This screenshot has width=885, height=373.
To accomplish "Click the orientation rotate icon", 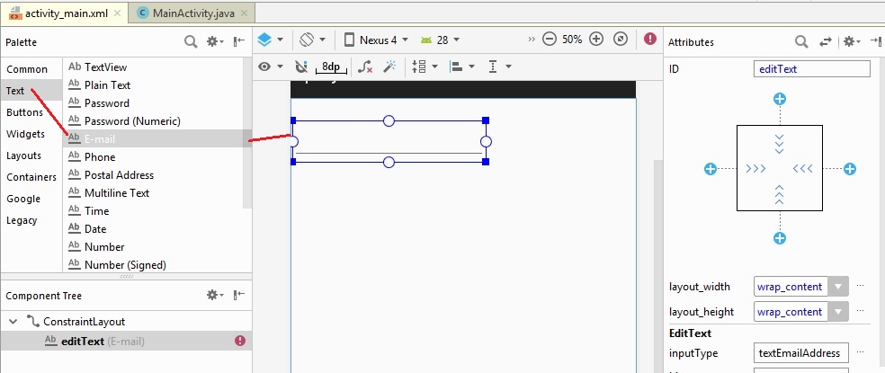I will pyautogui.click(x=307, y=40).
